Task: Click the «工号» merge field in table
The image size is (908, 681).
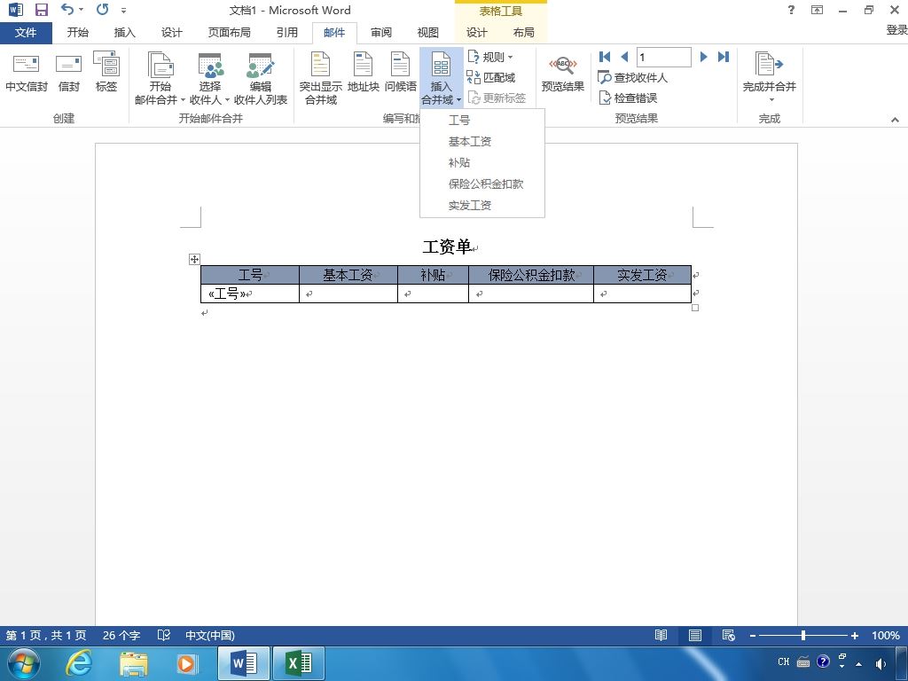Action: 226,294
